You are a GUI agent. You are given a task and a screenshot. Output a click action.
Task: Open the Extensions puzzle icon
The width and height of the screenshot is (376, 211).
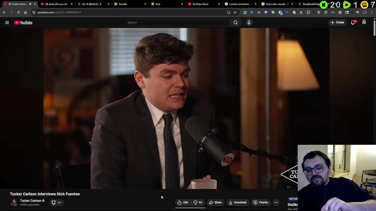coord(308,12)
